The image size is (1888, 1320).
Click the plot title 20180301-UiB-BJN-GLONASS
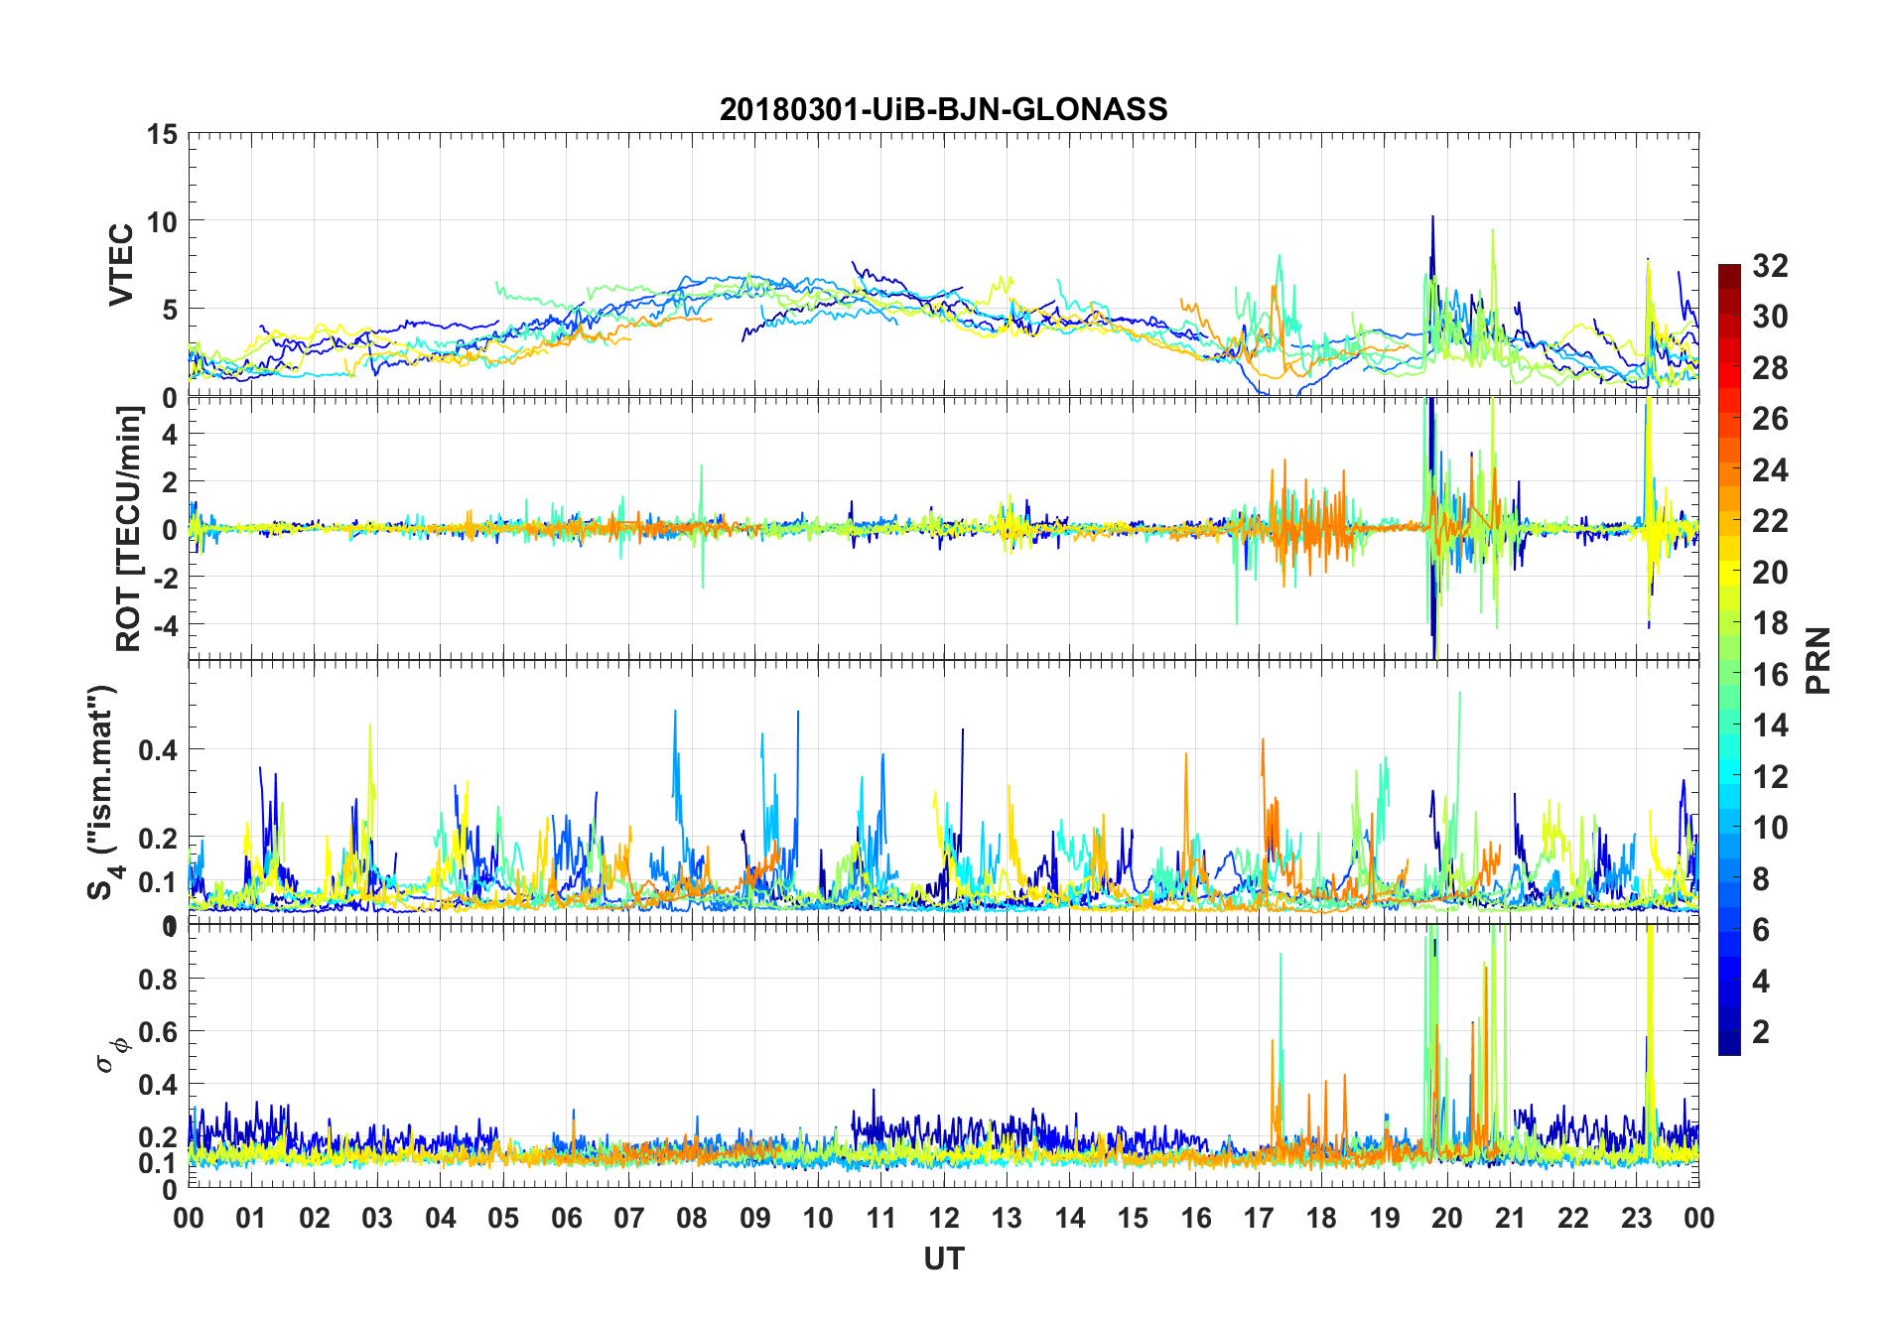point(943,109)
